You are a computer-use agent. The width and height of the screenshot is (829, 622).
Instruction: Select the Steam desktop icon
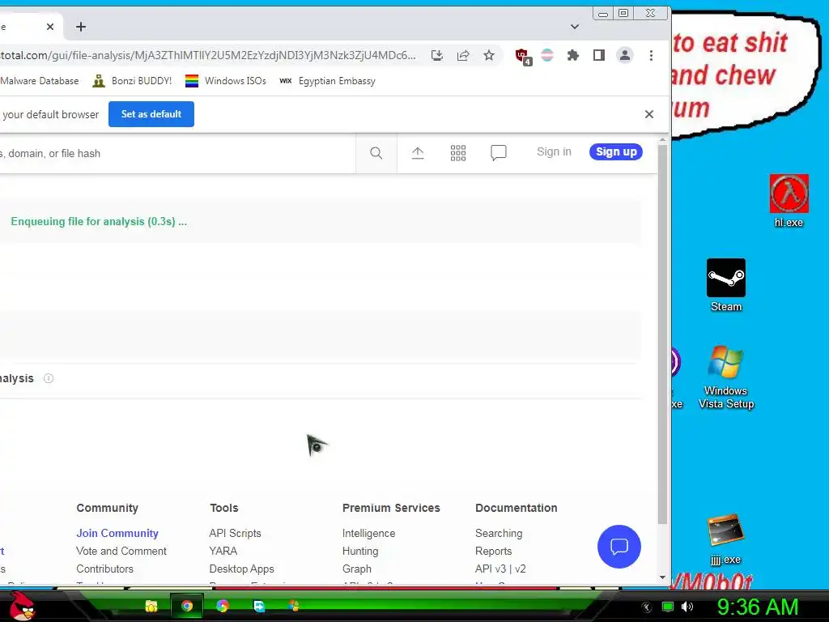[726, 286]
